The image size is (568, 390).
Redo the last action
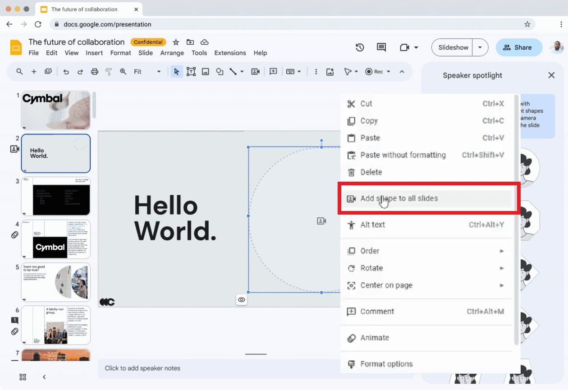pyautogui.click(x=80, y=72)
